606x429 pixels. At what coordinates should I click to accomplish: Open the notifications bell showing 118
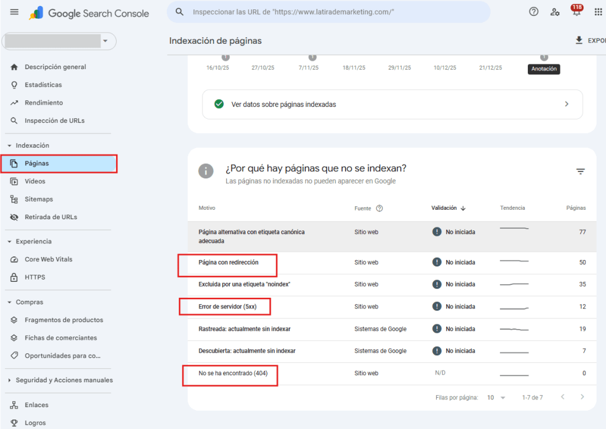[576, 11]
